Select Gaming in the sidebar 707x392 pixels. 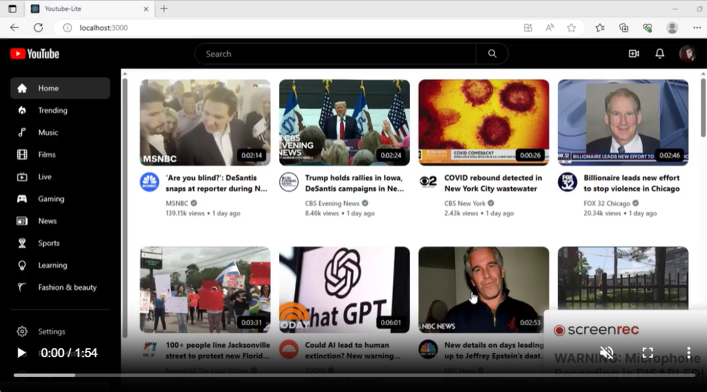point(51,199)
